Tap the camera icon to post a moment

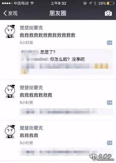[x=108, y=13]
